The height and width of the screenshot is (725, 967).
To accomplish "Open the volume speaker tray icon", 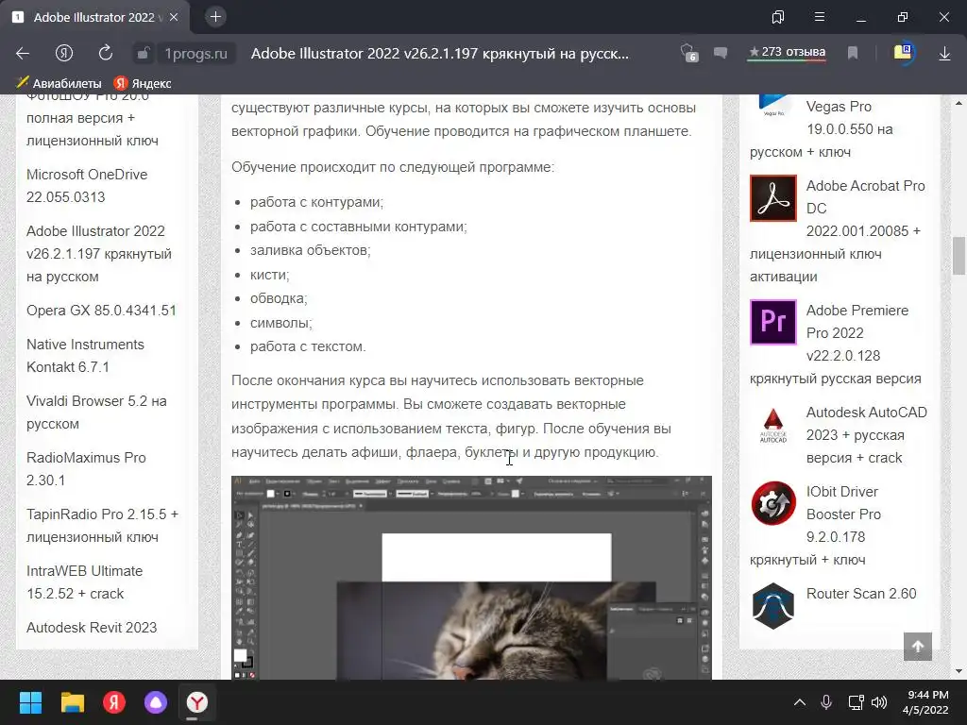I will pyautogui.click(x=879, y=702).
